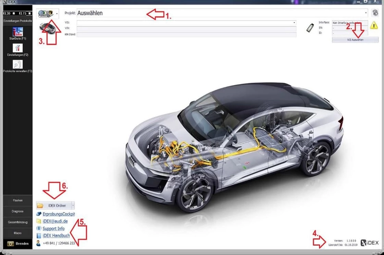Click the iDEX Ordner button
This screenshot has height=255, width=384.
click(55, 206)
